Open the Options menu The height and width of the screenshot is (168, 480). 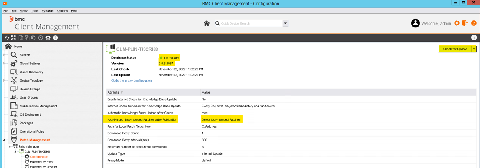click(x=63, y=11)
